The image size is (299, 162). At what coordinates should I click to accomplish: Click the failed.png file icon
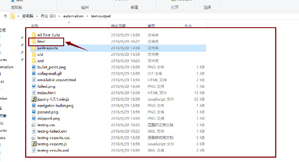(34, 86)
